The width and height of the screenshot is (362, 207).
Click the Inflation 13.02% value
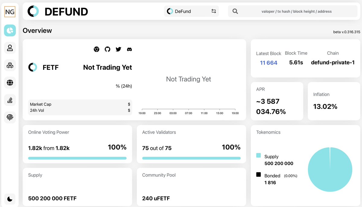(325, 106)
